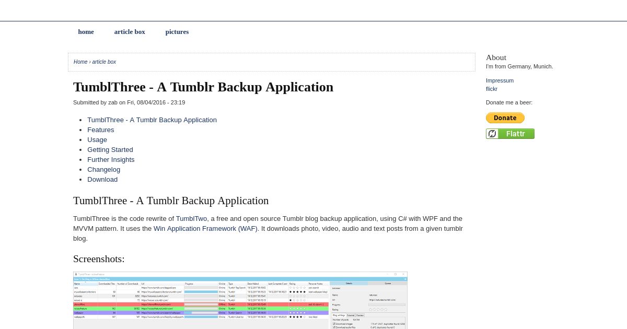Click the Home breadcrumb link
This screenshot has width=627, height=329.
click(x=80, y=62)
